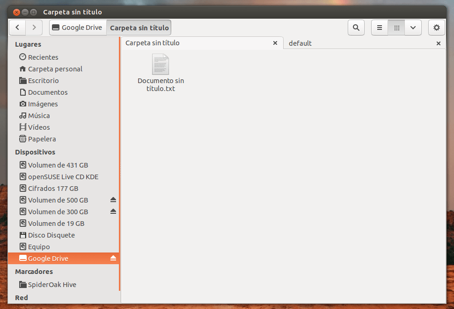Switch to icon grid view
The image size is (454, 309).
point(396,28)
